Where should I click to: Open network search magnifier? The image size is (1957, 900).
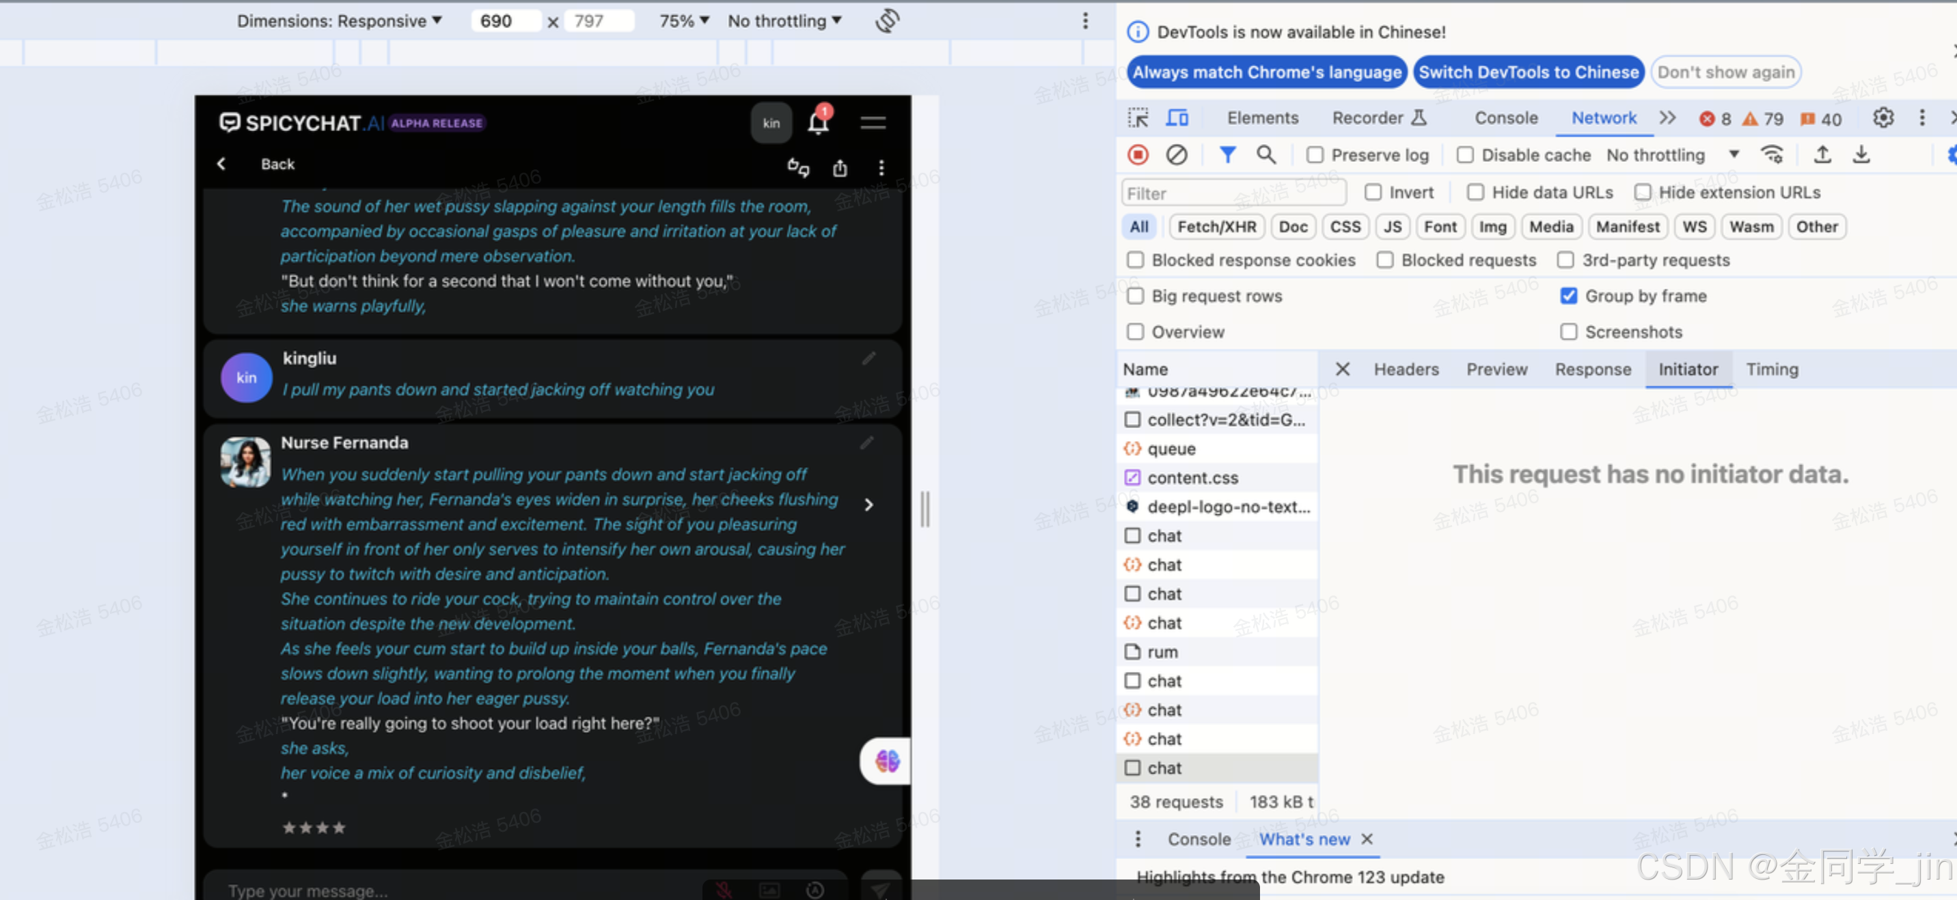click(1265, 155)
